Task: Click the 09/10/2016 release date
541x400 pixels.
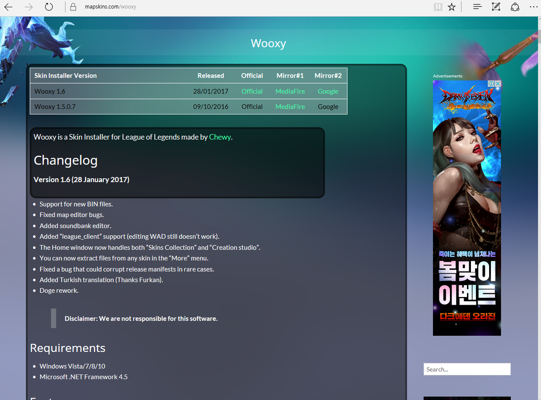Action: 211,106
